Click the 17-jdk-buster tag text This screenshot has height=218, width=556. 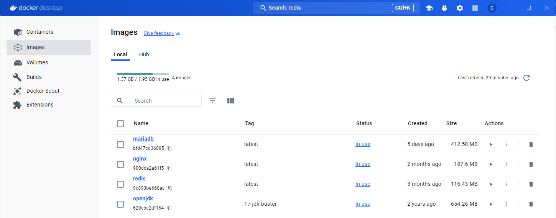pos(260,204)
